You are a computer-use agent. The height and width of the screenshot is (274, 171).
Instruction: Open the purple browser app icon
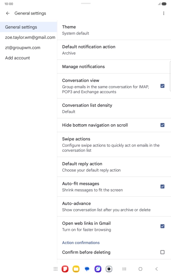pos(98,269)
